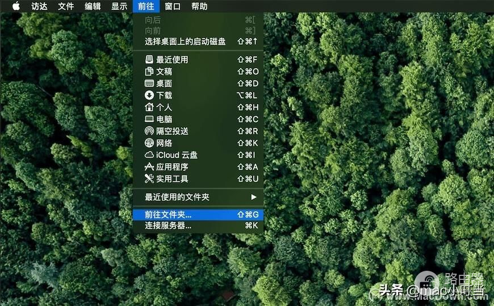Screen dimensions: 494x306
Task: Click the 桌面 desktop icon
Action: 149,83
